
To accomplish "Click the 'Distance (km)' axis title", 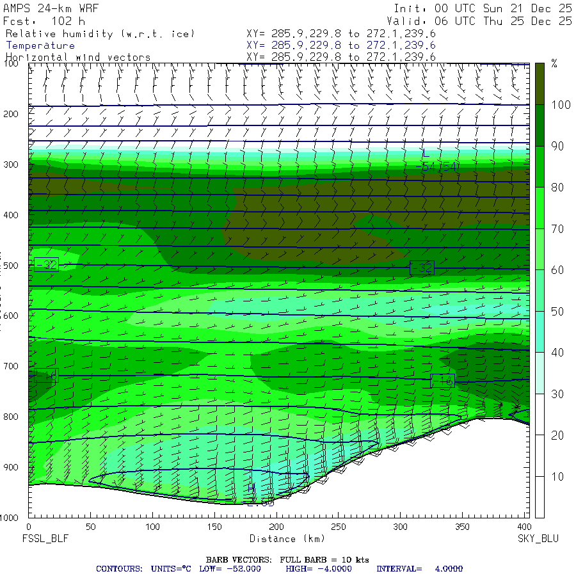I will tap(287, 538).
